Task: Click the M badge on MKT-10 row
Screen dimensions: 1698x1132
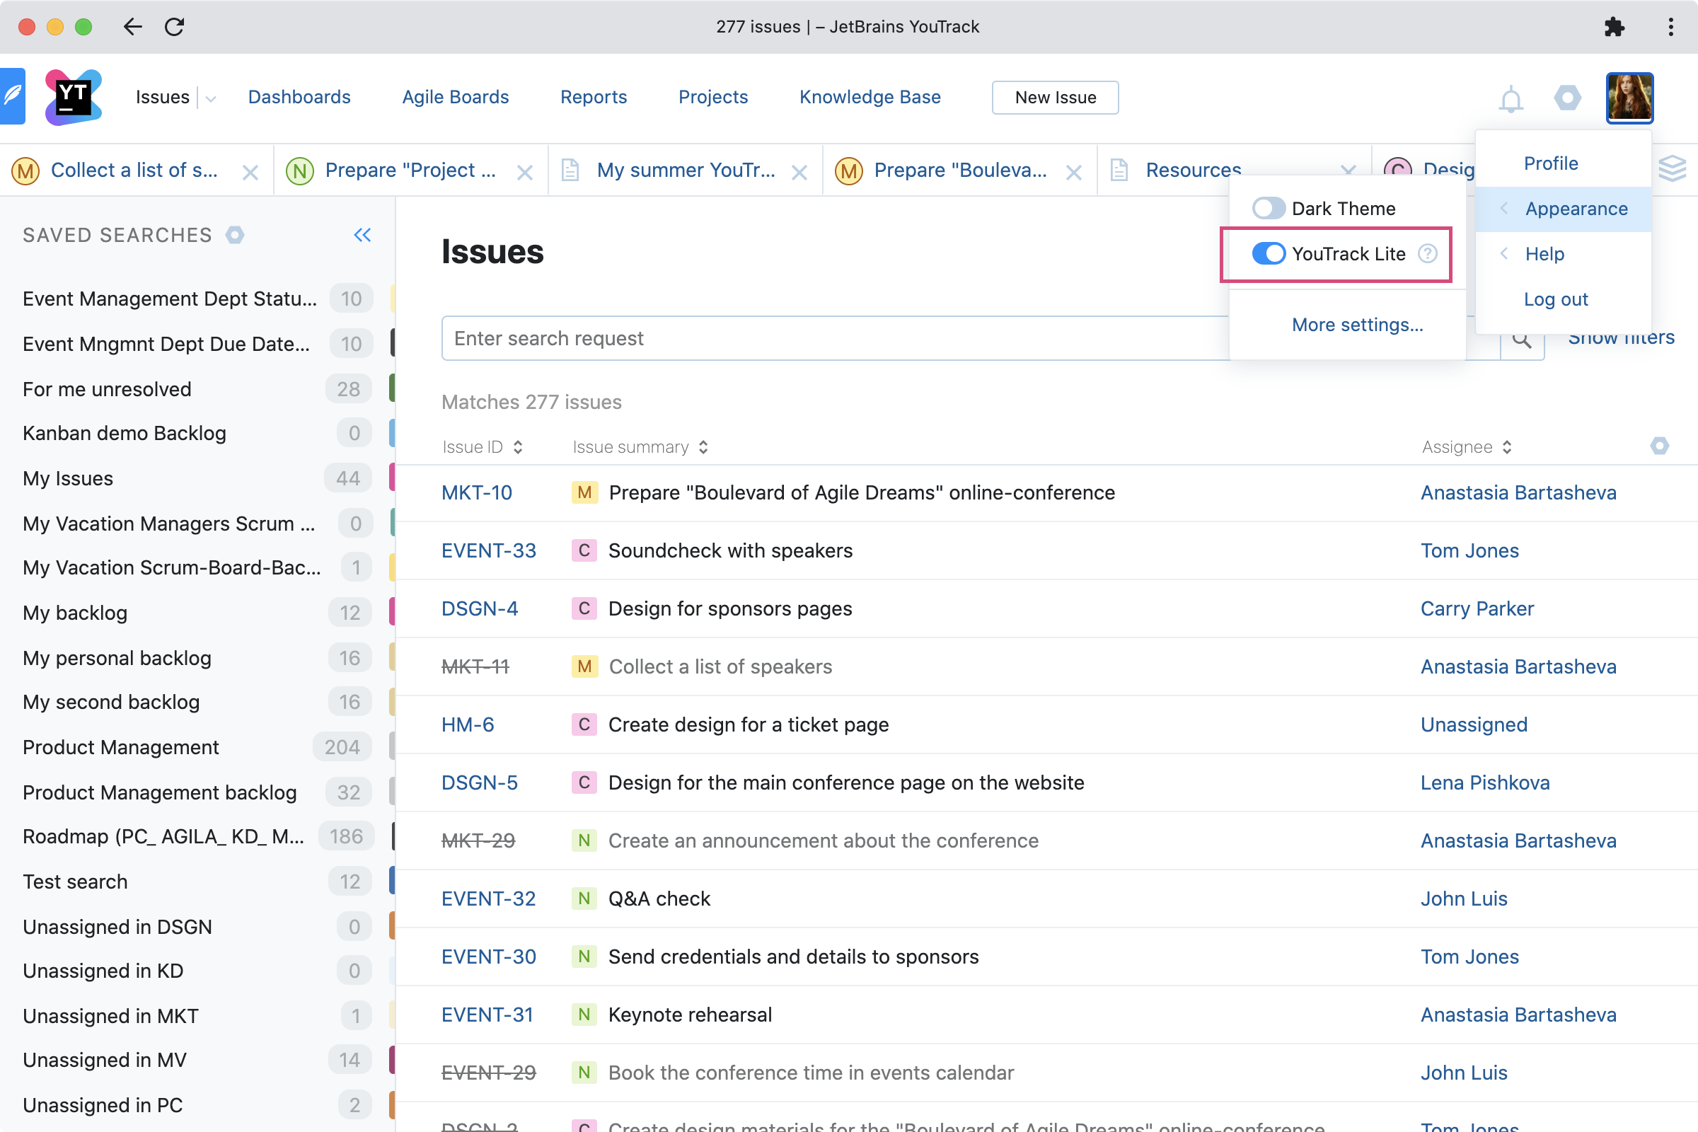Action: 584,492
